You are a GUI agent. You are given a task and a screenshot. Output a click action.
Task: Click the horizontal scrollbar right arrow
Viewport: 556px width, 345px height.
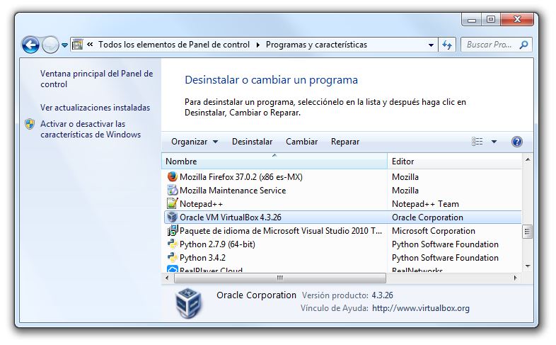pos(515,278)
